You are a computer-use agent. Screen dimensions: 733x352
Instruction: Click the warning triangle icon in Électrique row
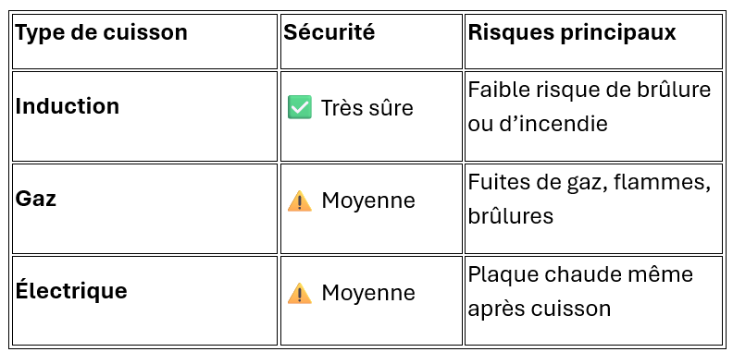[299, 294]
